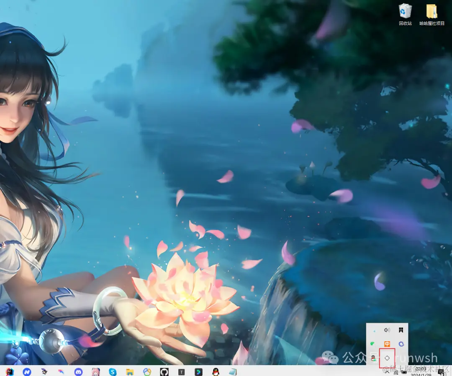This screenshot has width=452, height=376.
Task: Click the speaker volume icon in tray popup
Action: pos(387,330)
